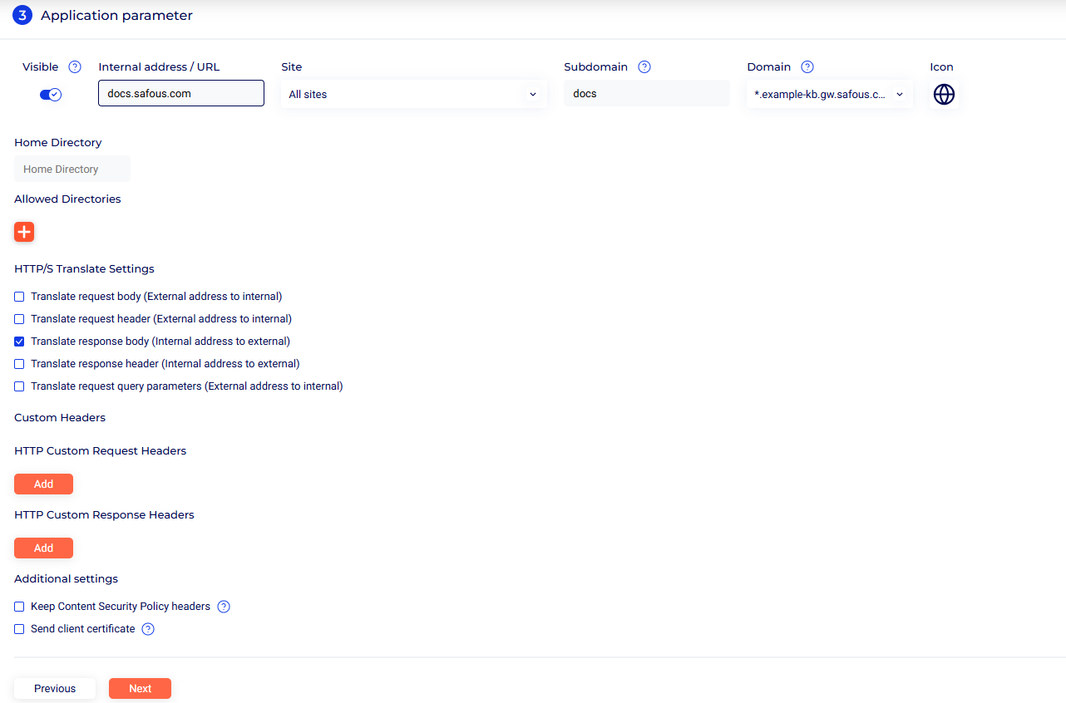1066x703 pixels.
Task: Go back with the Previous button
Action: [55, 689]
